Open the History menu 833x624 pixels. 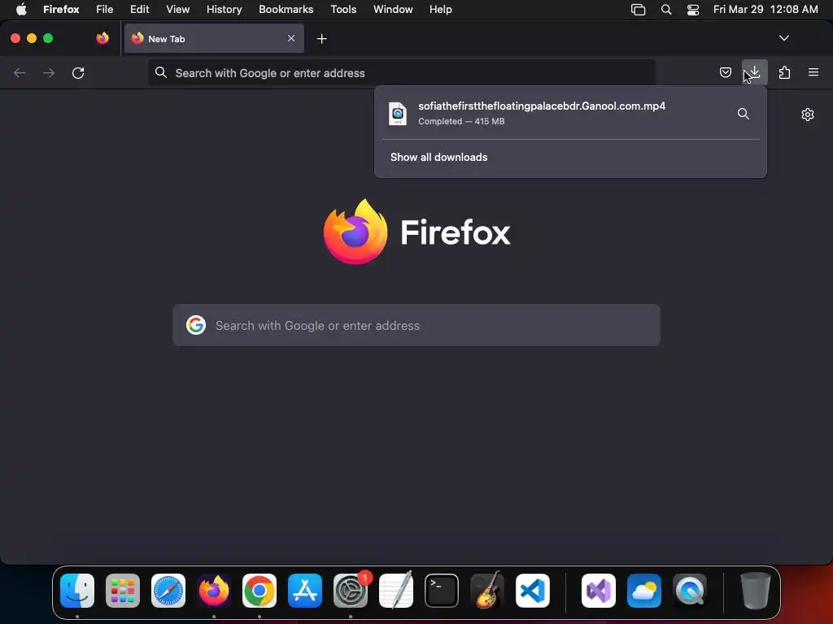[x=225, y=9]
